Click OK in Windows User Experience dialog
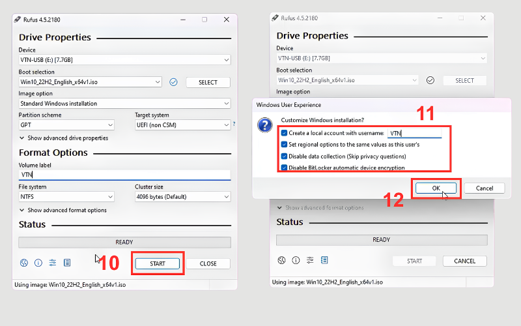Image resolution: width=521 pixels, height=326 pixels. [x=436, y=188]
